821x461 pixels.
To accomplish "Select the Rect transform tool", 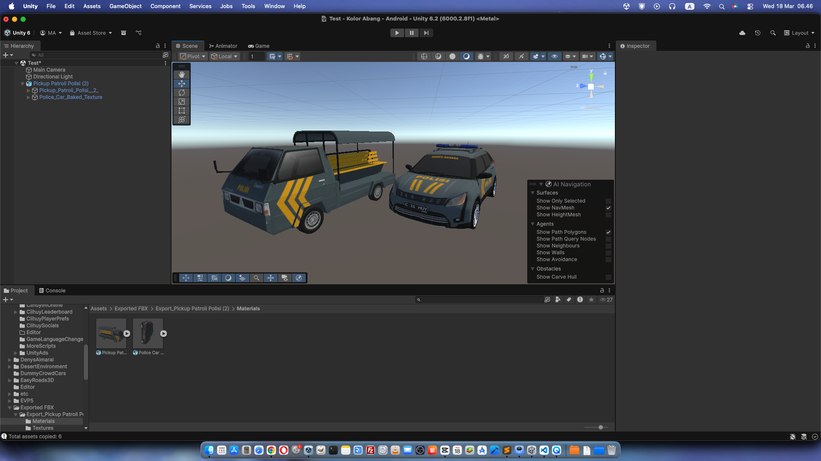I will click(181, 111).
